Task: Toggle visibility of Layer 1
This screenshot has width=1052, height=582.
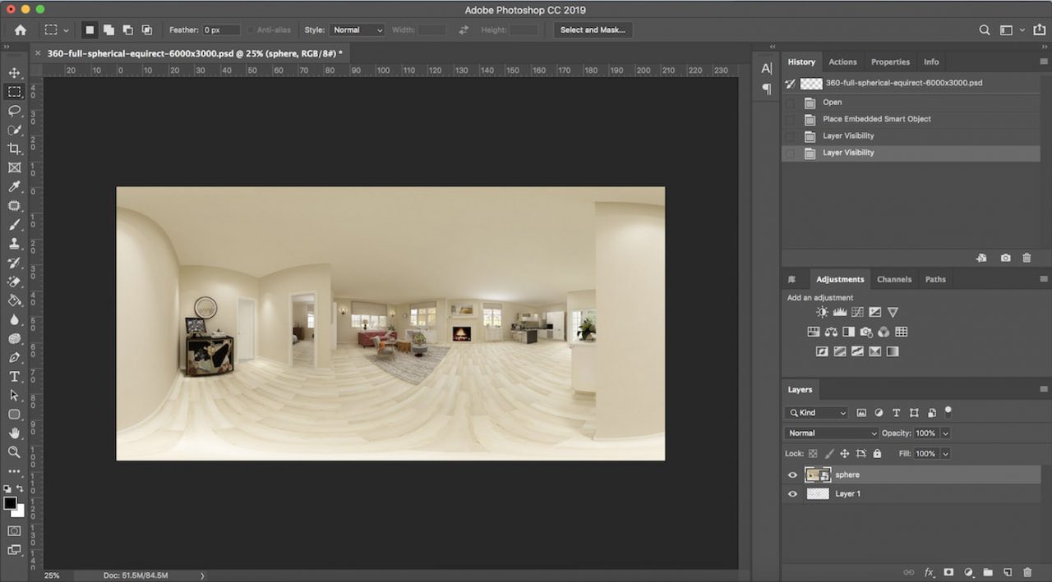Action: 792,493
